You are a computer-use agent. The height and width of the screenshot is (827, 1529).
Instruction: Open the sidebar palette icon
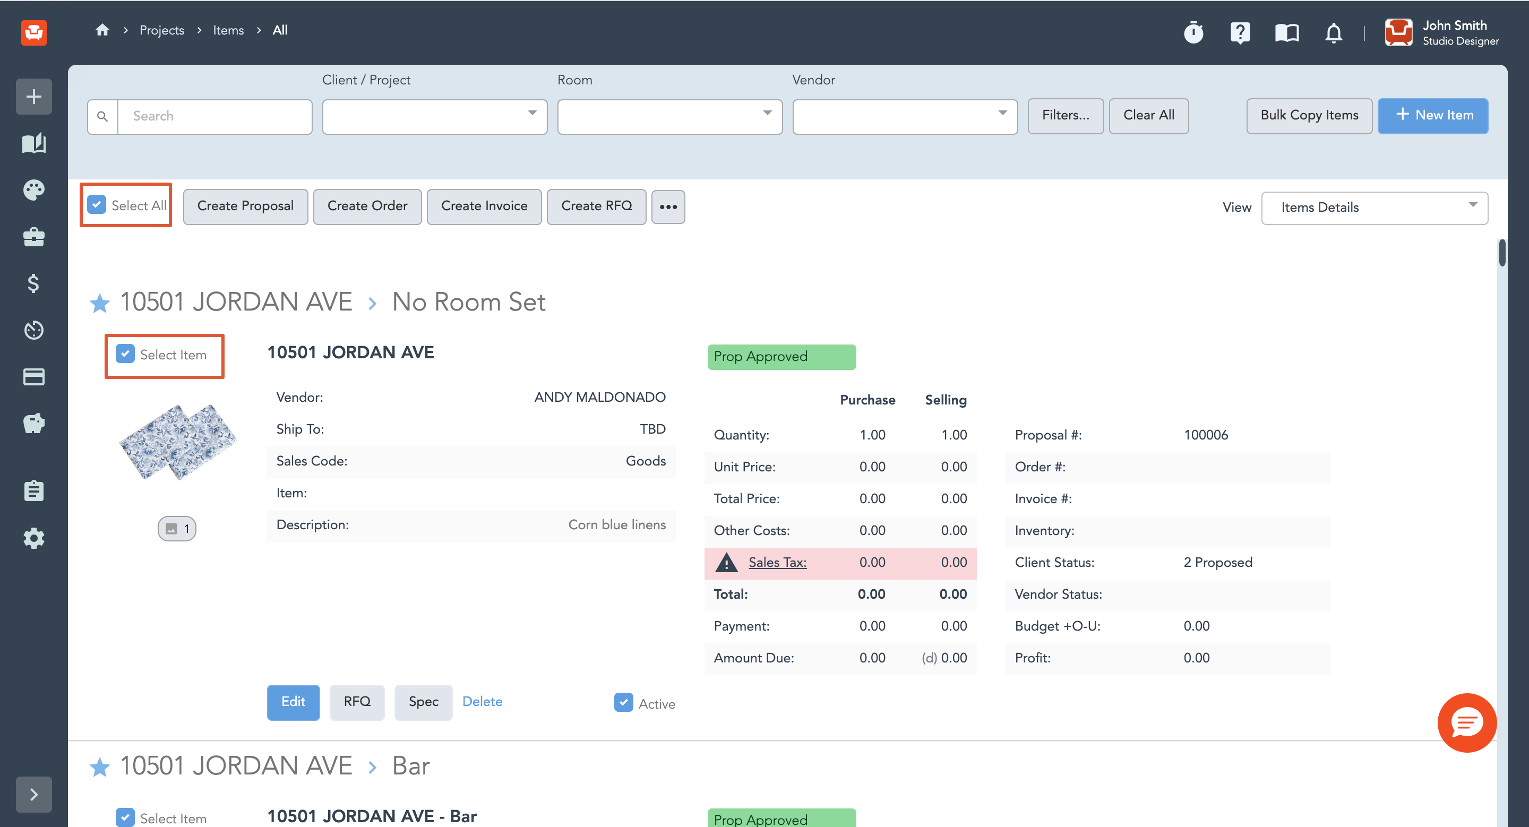pos(34,190)
